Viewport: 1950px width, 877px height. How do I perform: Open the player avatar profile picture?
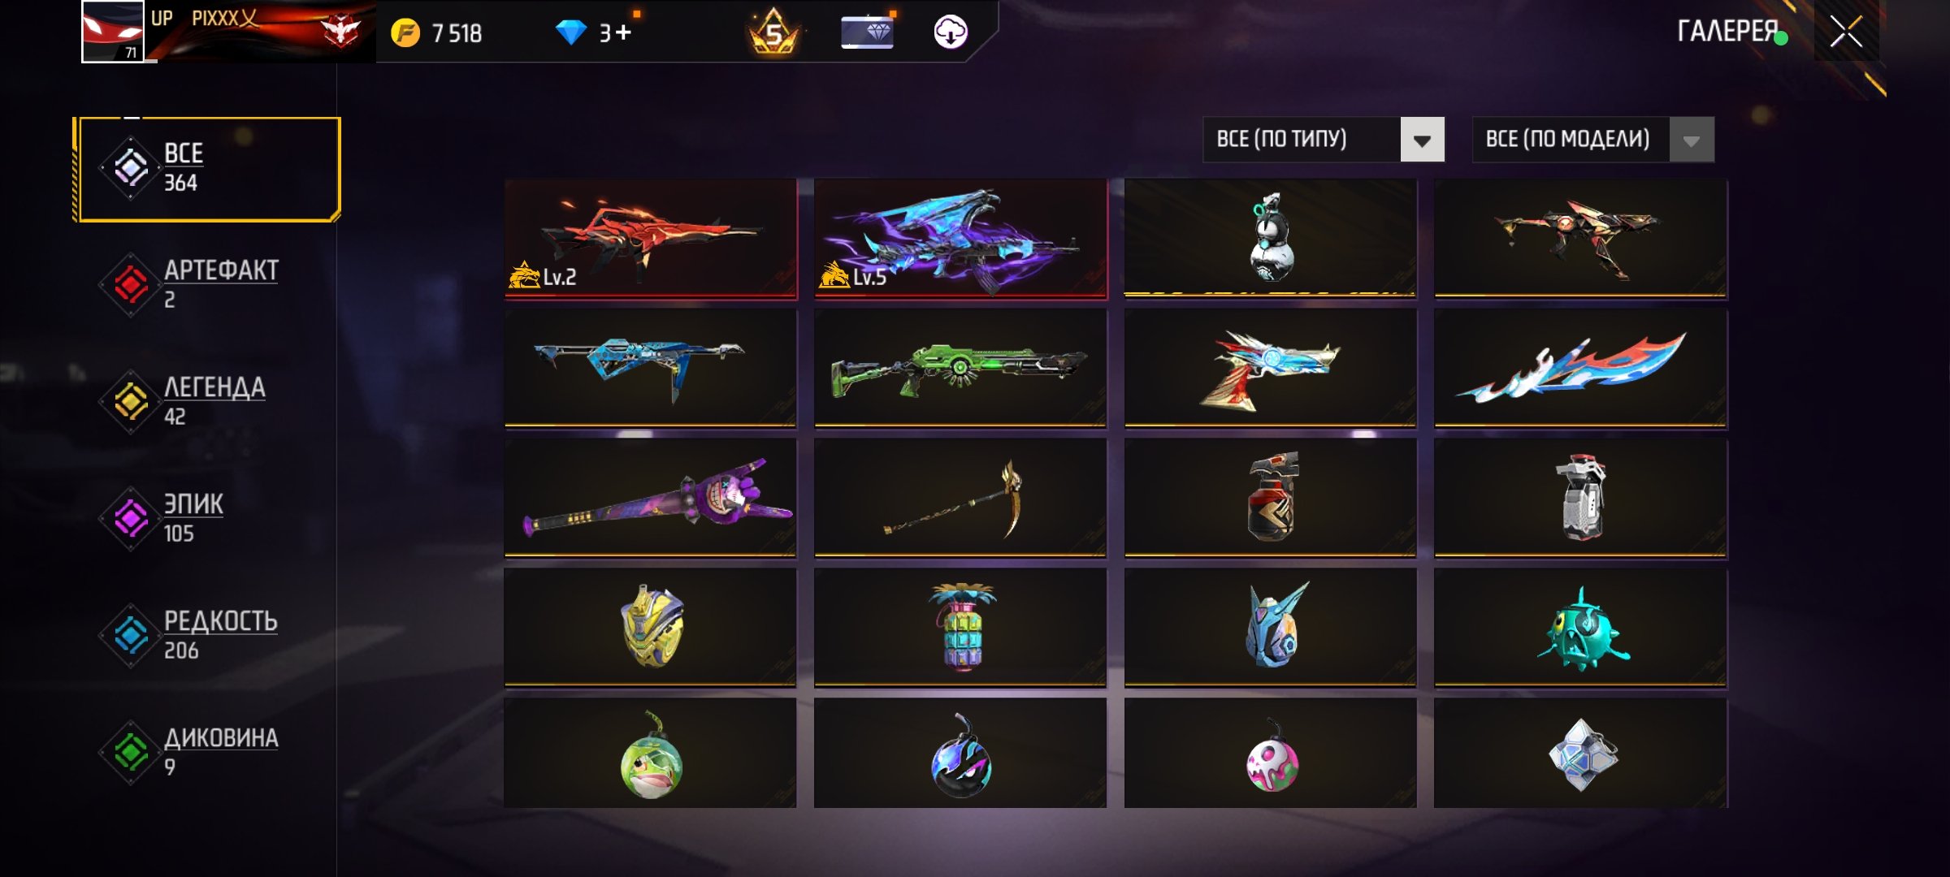(113, 32)
